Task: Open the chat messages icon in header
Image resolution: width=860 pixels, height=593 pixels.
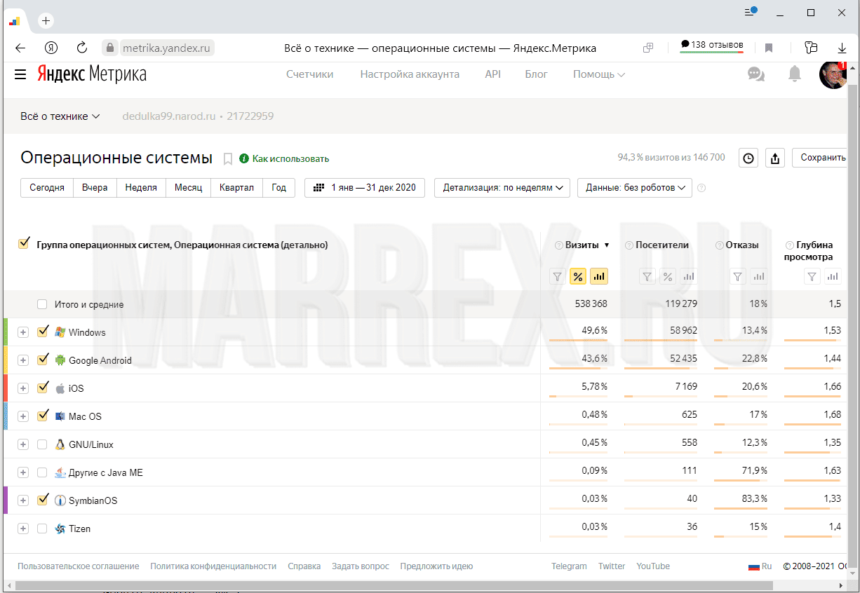Action: [x=756, y=74]
